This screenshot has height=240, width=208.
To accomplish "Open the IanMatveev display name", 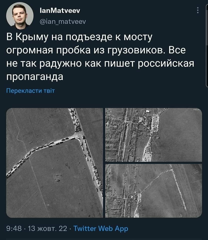I will pos(60,10).
